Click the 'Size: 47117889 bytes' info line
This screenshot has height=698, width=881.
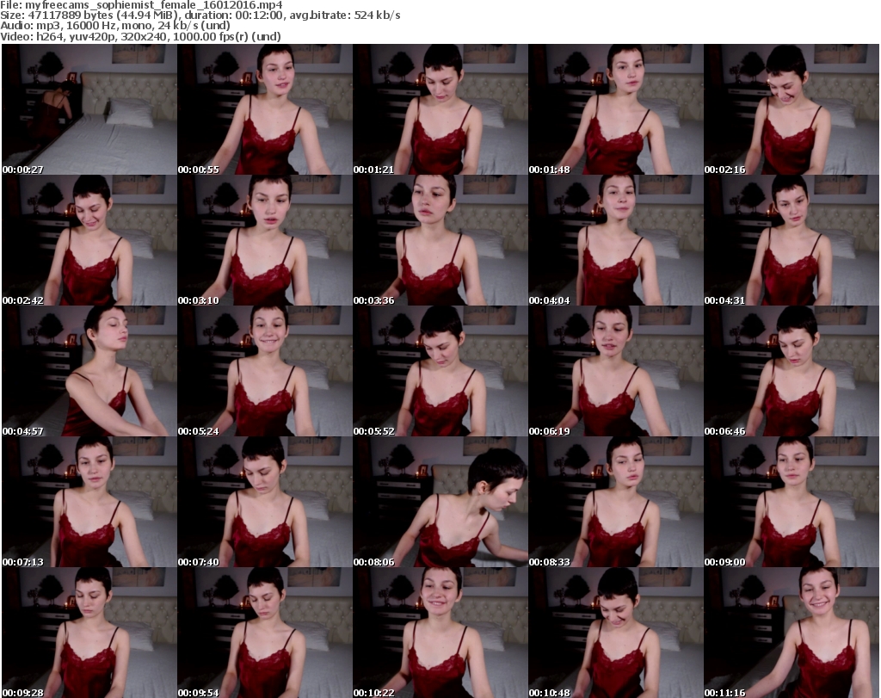point(200,15)
